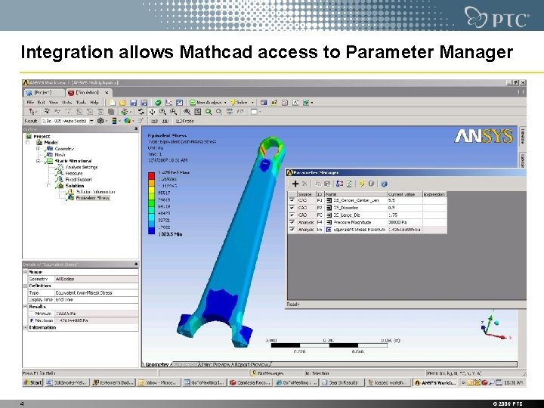
Task: Open the Result scale combo box
Action: point(67,121)
